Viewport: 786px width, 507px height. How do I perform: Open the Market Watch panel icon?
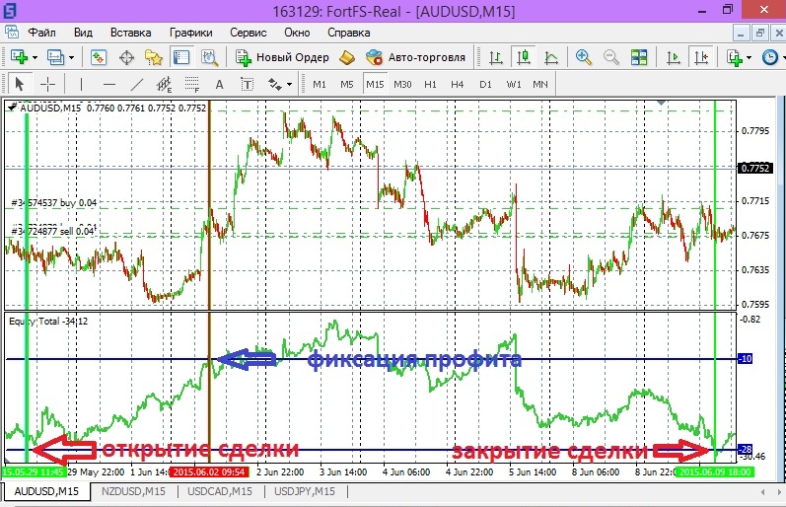click(x=100, y=57)
